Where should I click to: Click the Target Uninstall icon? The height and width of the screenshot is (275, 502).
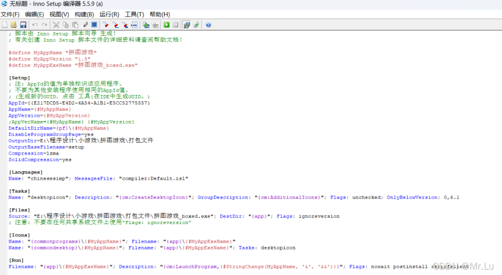[196, 25]
